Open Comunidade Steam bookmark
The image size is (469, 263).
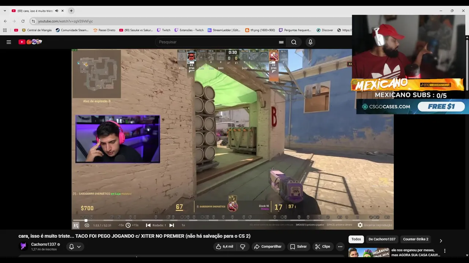pyautogui.click(x=72, y=30)
